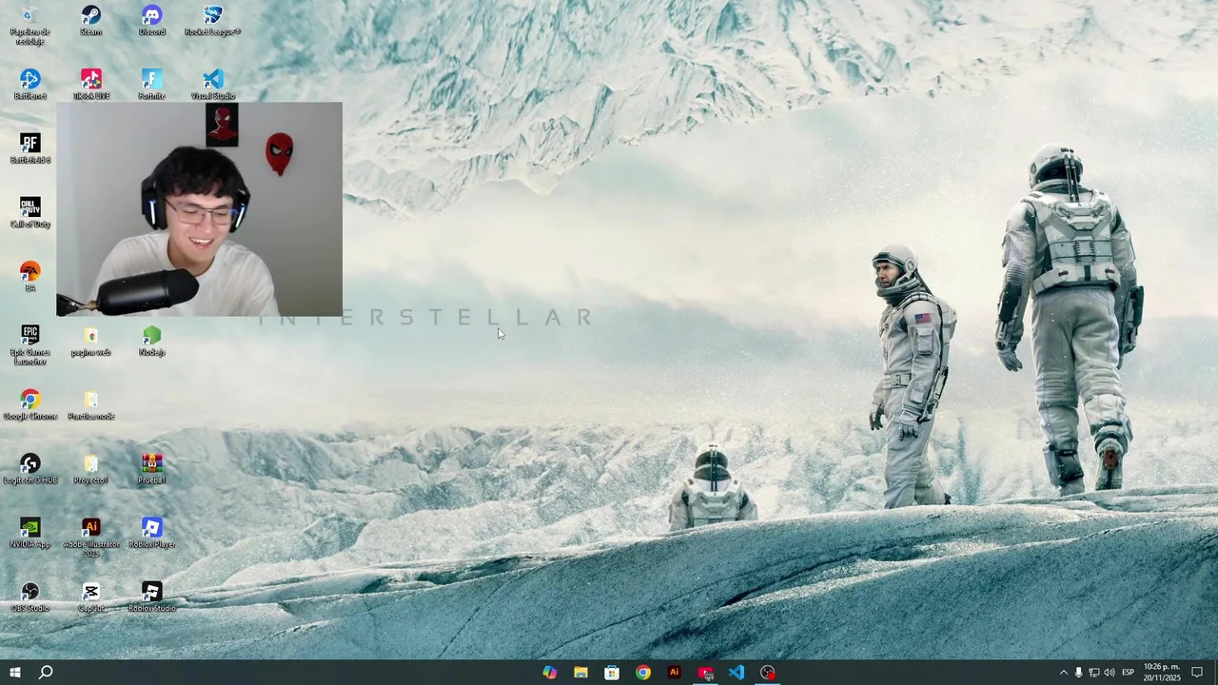Image resolution: width=1218 pixels, height=685 pixels.
Task: Select the Epic Games Launcher shortcut
Action: click(x=30, y=344)
